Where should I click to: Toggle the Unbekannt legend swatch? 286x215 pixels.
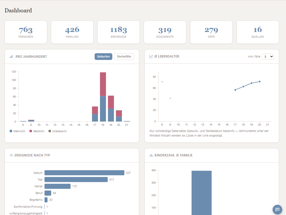pos(50,131)
